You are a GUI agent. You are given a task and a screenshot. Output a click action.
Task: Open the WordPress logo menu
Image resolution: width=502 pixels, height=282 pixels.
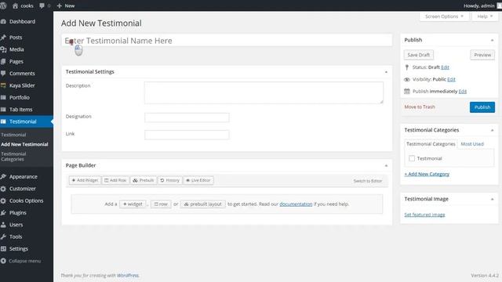[x=3, y=5]
